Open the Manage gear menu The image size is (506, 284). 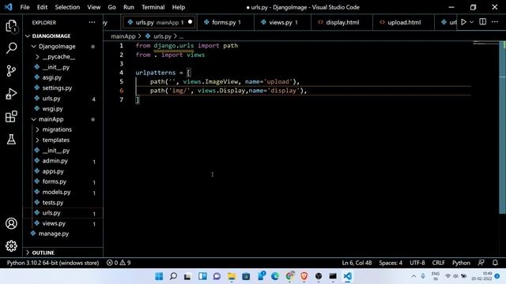[11, 246]
